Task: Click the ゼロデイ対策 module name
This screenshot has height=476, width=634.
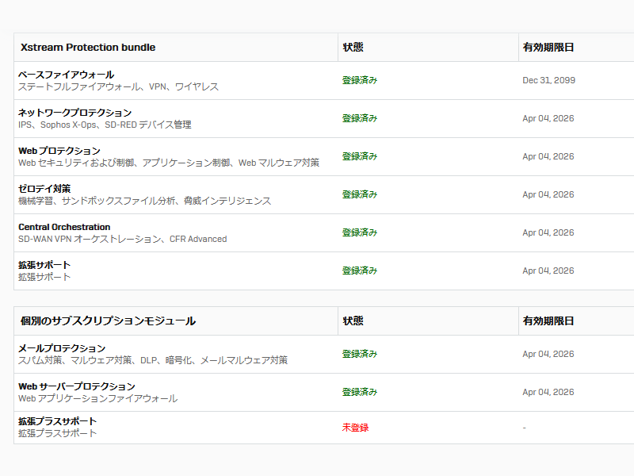Action: point(44,189)
